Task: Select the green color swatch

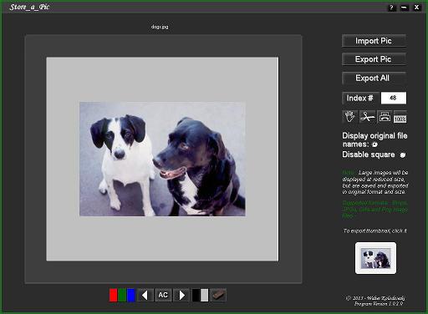Action: click(122, 295)
